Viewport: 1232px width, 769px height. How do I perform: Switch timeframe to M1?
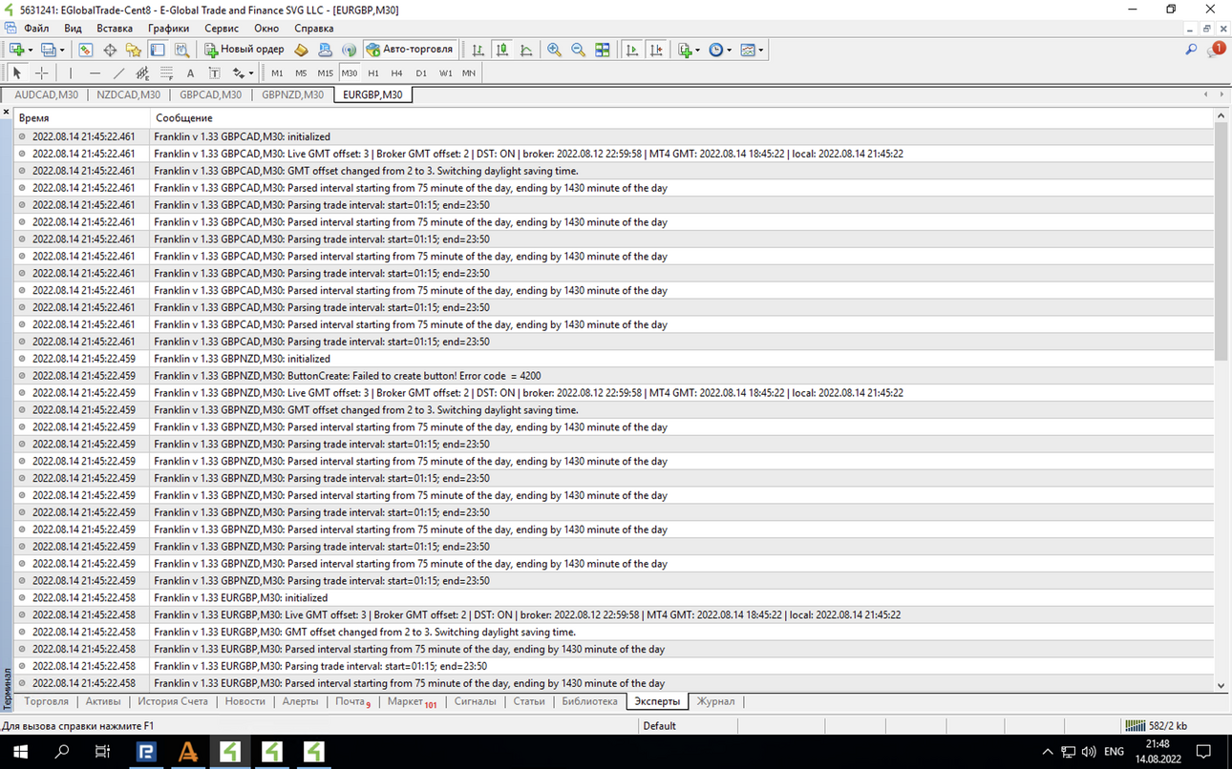pyautogui.click(x=277, y=73)
